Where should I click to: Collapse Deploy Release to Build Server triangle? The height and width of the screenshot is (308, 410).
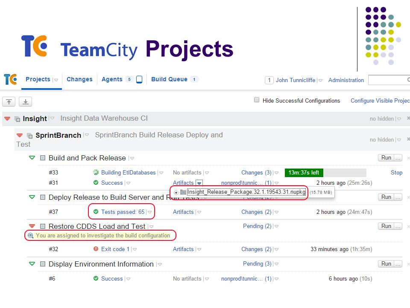pyautogui.click(x=32, y=197)
